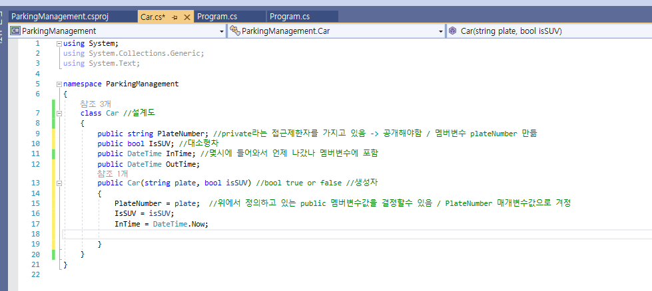Click the 'class' keyword on line 7
The height and width of the screenshot is (291, 652).
91,113
